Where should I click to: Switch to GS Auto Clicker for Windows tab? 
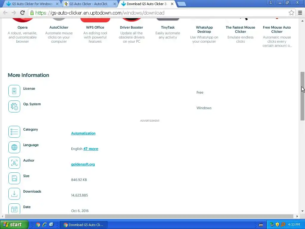(32, 4)
